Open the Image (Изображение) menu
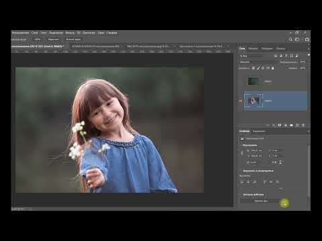Image resolution: width=322 pixels, height=241 pixels. pos(20,33)
